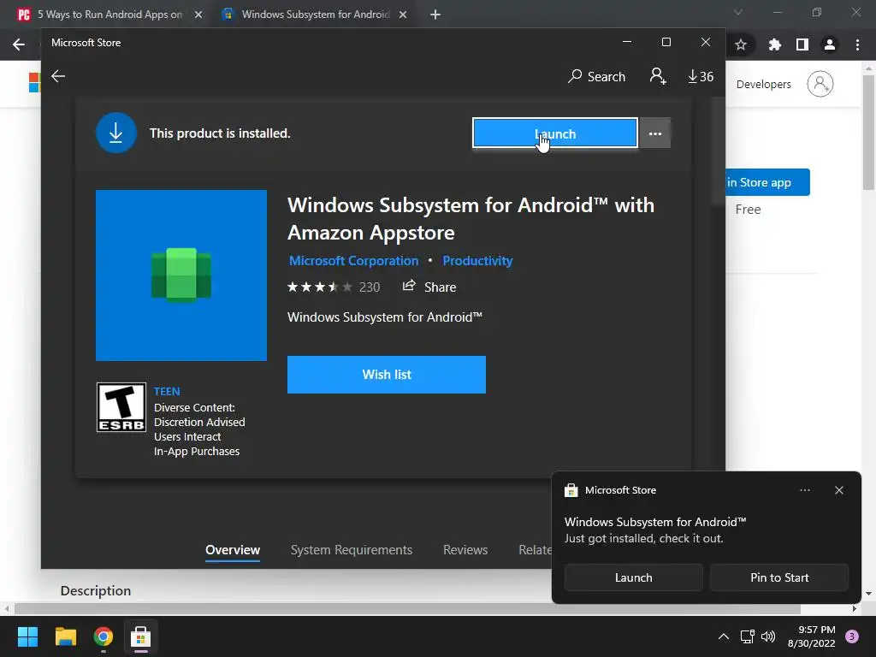
Task: Minimize the Microsoft Store window
Action: pyautogui.click(x=627, y=43)
